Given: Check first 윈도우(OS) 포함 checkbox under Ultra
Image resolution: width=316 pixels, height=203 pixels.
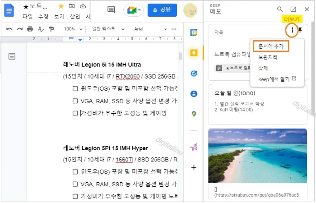Looking at the screenshot, I should (75, 88).
